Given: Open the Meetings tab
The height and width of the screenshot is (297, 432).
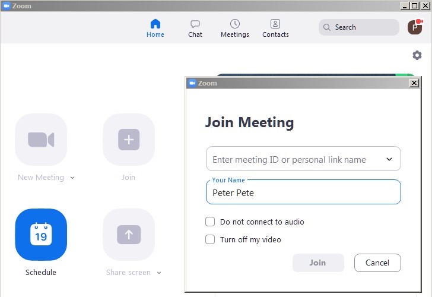Looking at the screenshot, I should (x=235, y=28).
